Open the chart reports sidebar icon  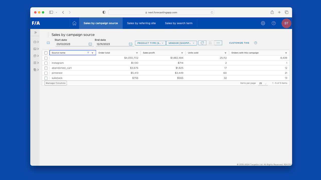pos(35,49)
